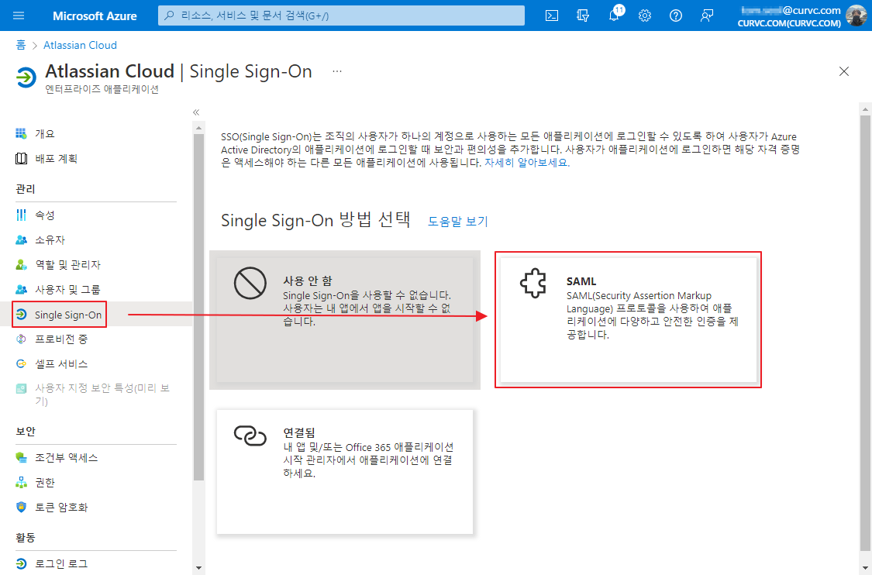
Task: Select the 연결됨 linked card
Action: click(345, 472)
